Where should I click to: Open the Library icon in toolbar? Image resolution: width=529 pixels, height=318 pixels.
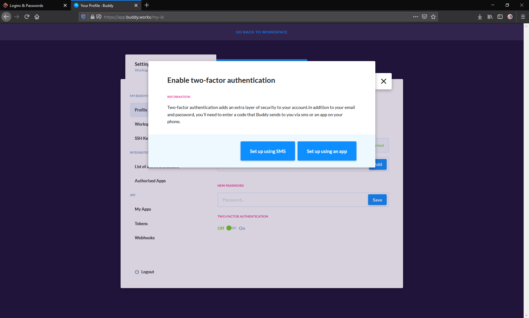tap(490, 17)
